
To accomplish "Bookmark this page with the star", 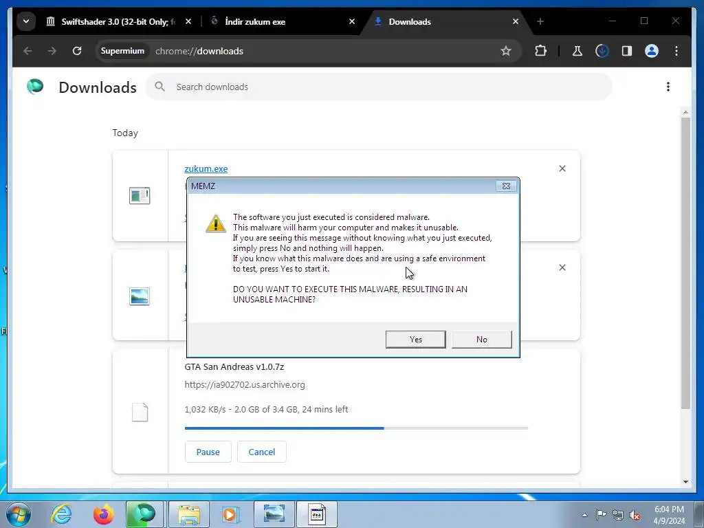I will click(x=506, y=51).
